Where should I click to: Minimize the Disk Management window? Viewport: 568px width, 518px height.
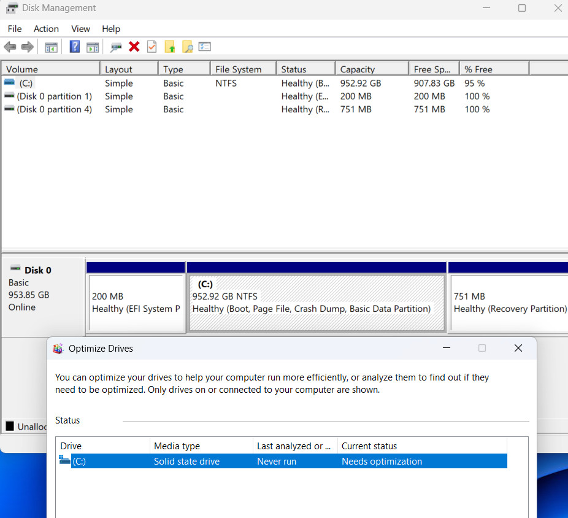[486, 8]
